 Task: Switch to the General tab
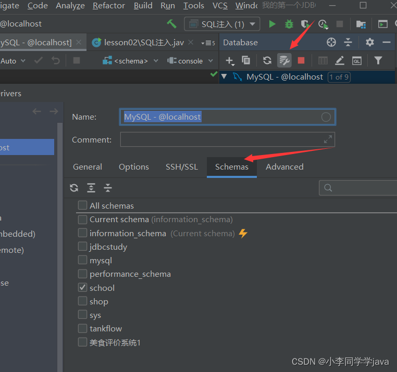(88, 167)
